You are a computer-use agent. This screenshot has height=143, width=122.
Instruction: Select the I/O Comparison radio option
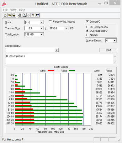pyautogui.click(x=87, y=27)
